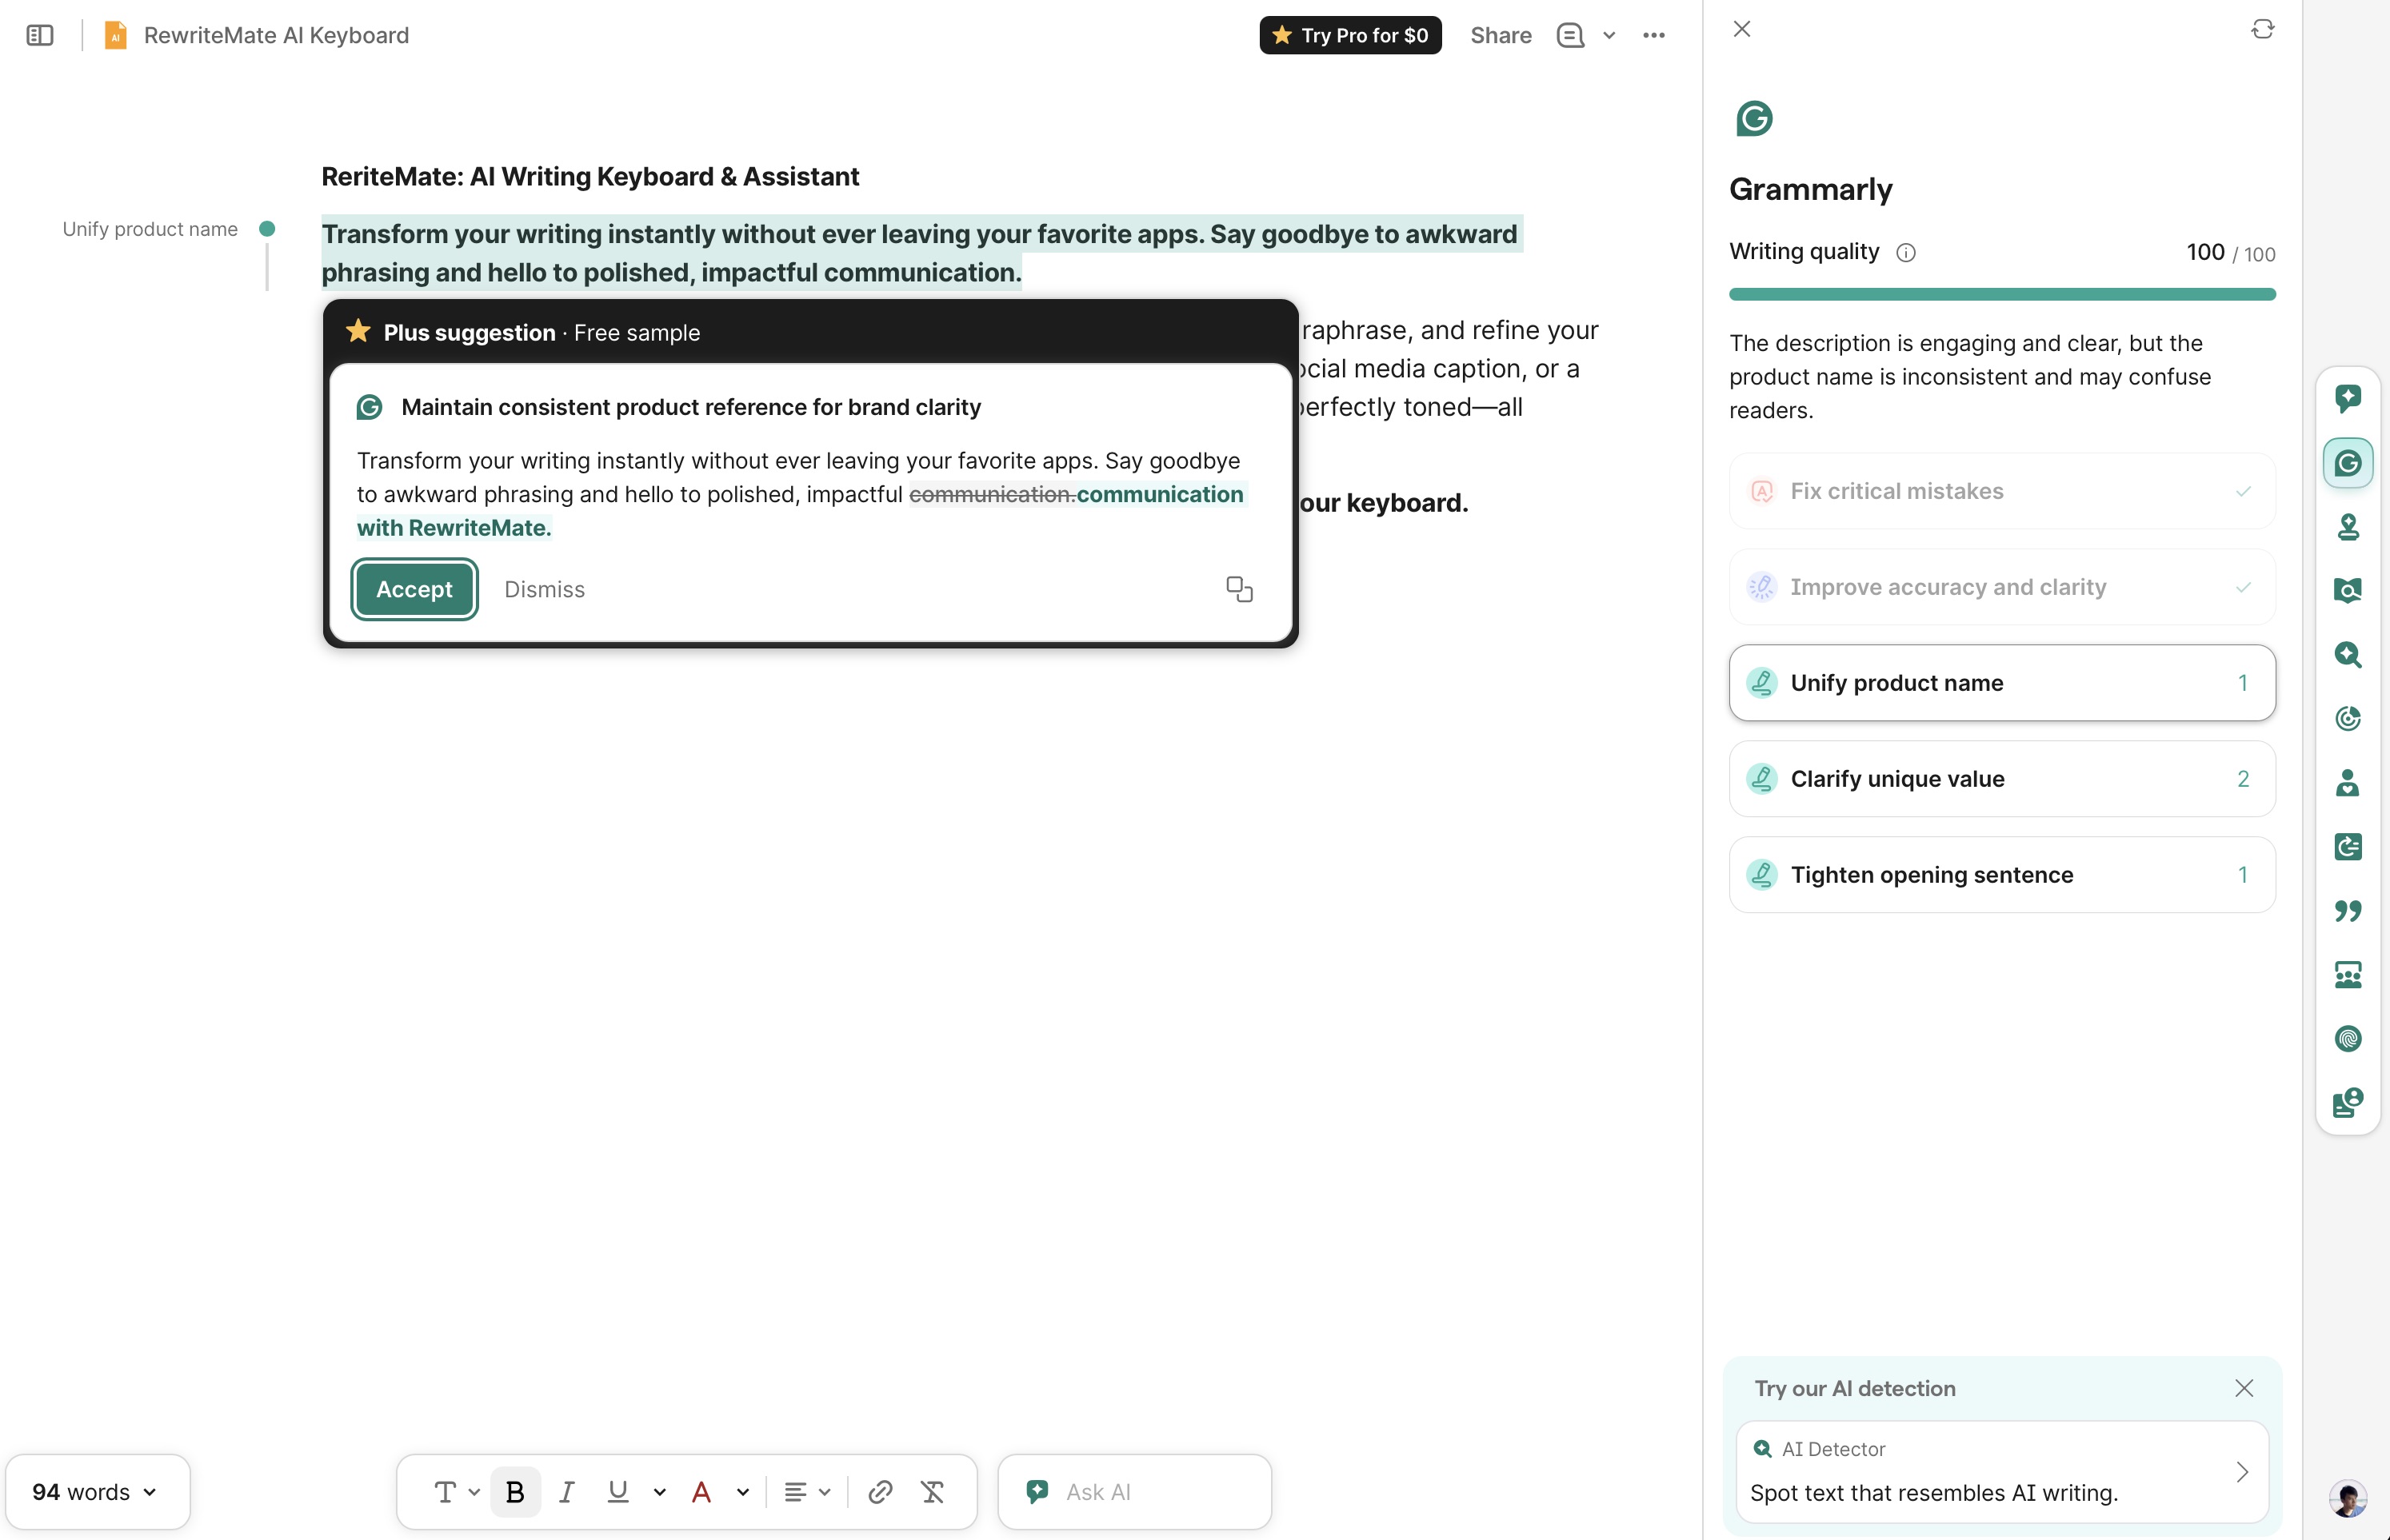Expand Improve accuracy and clarity section

[x=2002, y=587]
